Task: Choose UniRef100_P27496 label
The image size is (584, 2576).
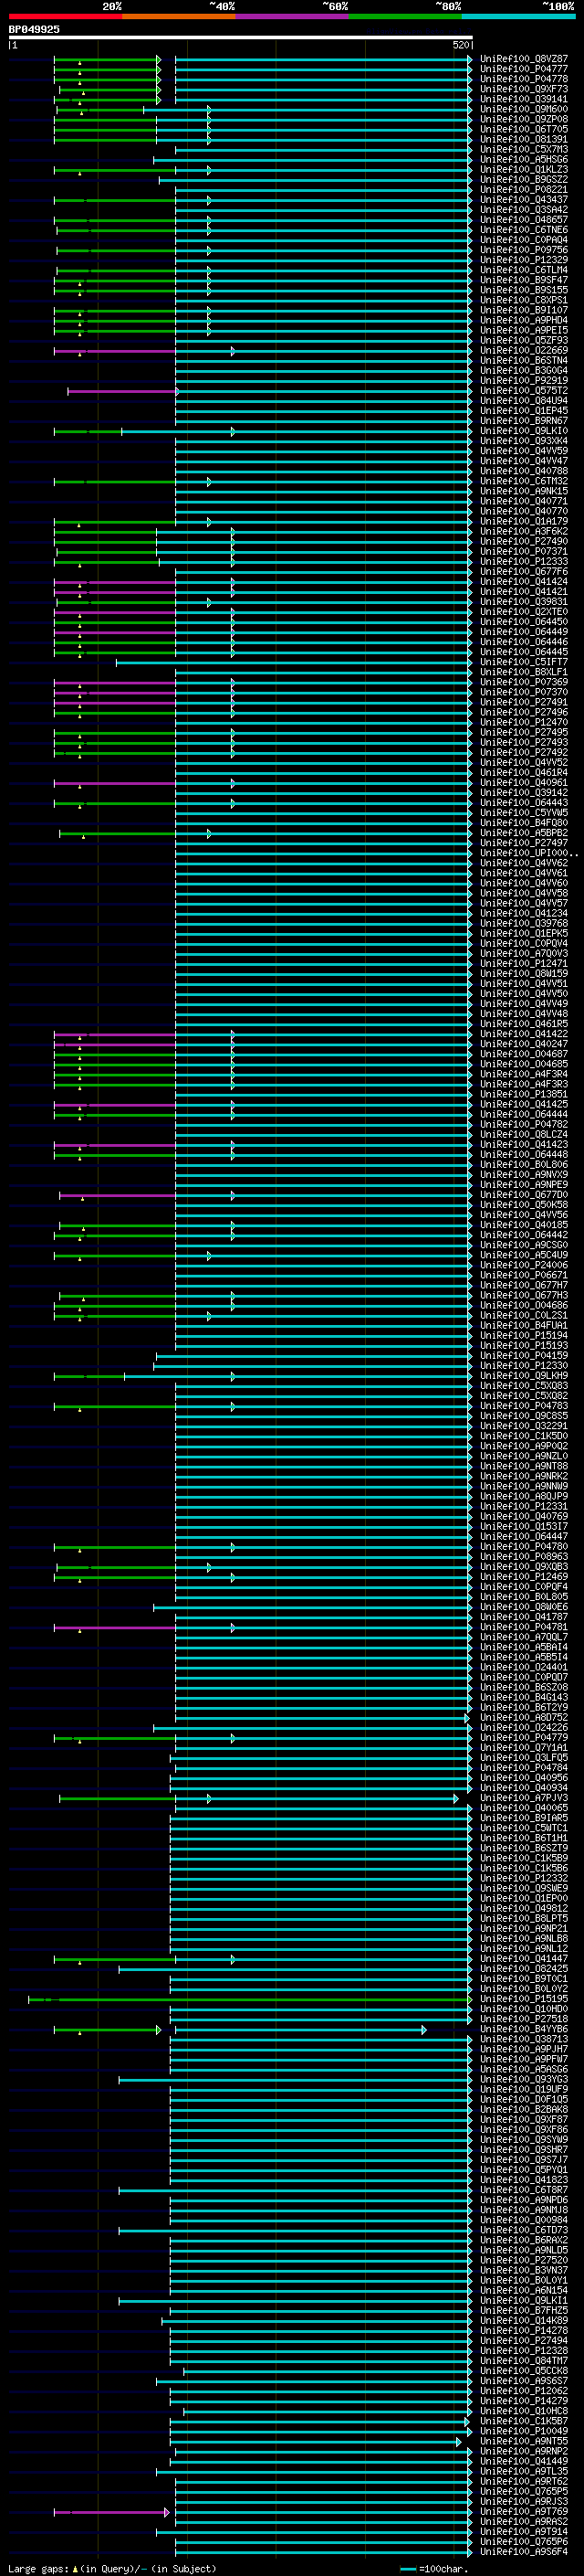Action: 524,712
